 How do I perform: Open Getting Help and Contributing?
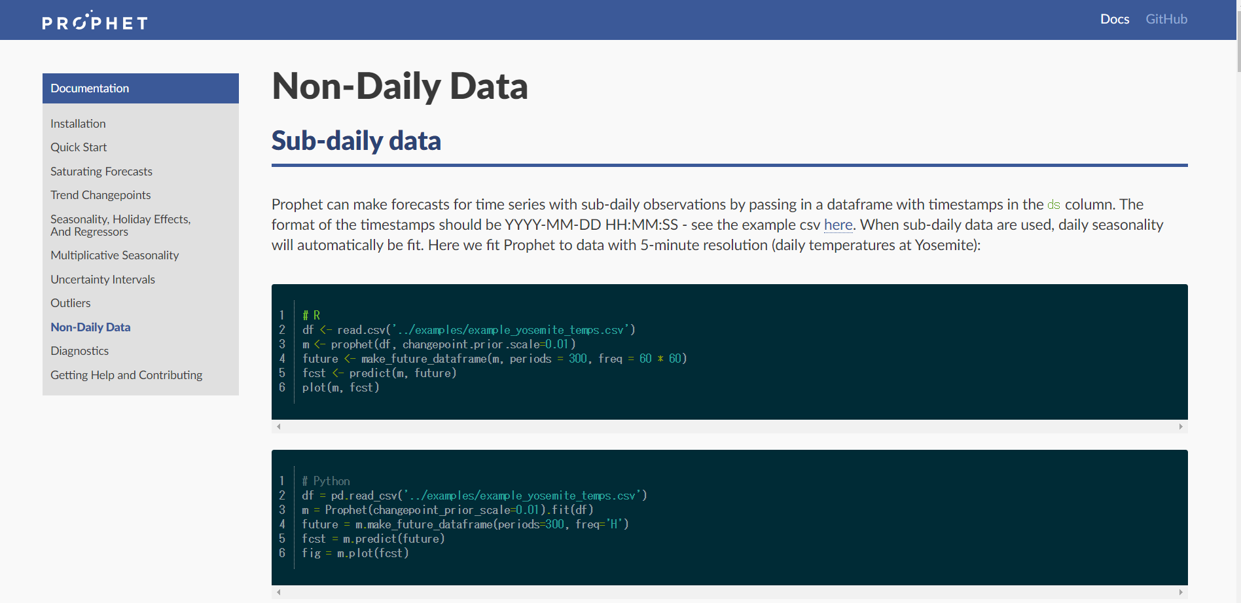click(x=126, y=375)
